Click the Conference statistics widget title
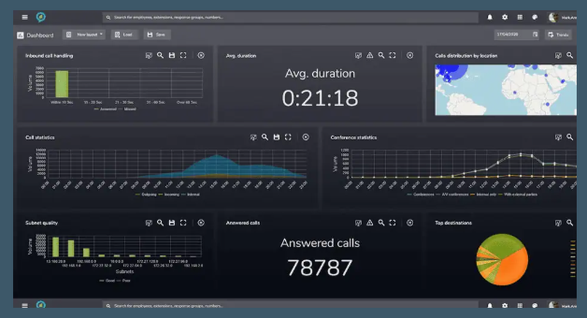This screenshot has width=587, height=318. click(354, 138)
